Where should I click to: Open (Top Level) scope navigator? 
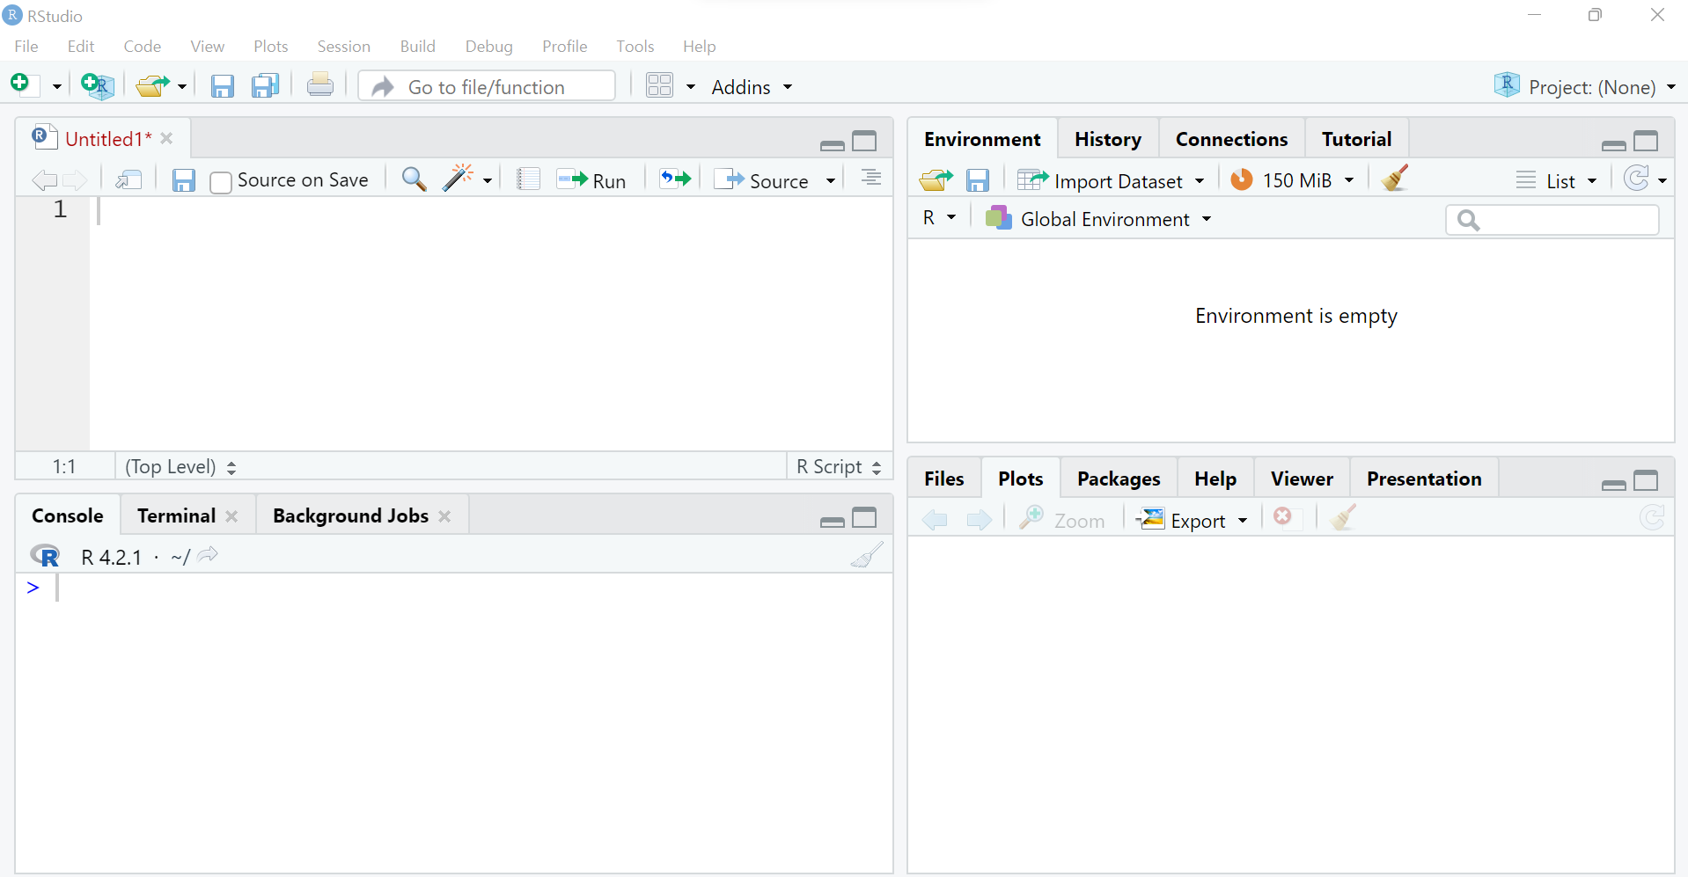pos(180,466)
